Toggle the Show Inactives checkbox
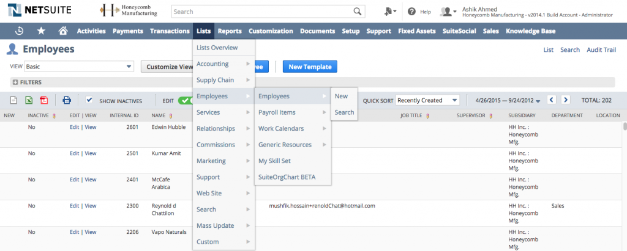 click(x=89, y=100)
